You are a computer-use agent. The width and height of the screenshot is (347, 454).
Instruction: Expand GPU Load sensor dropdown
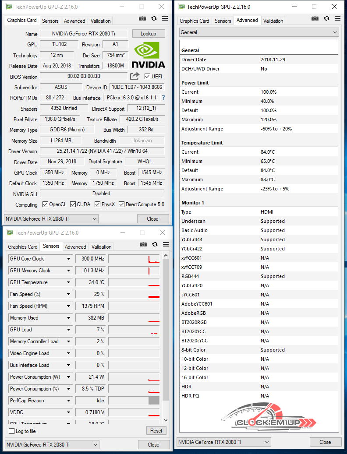68,330
